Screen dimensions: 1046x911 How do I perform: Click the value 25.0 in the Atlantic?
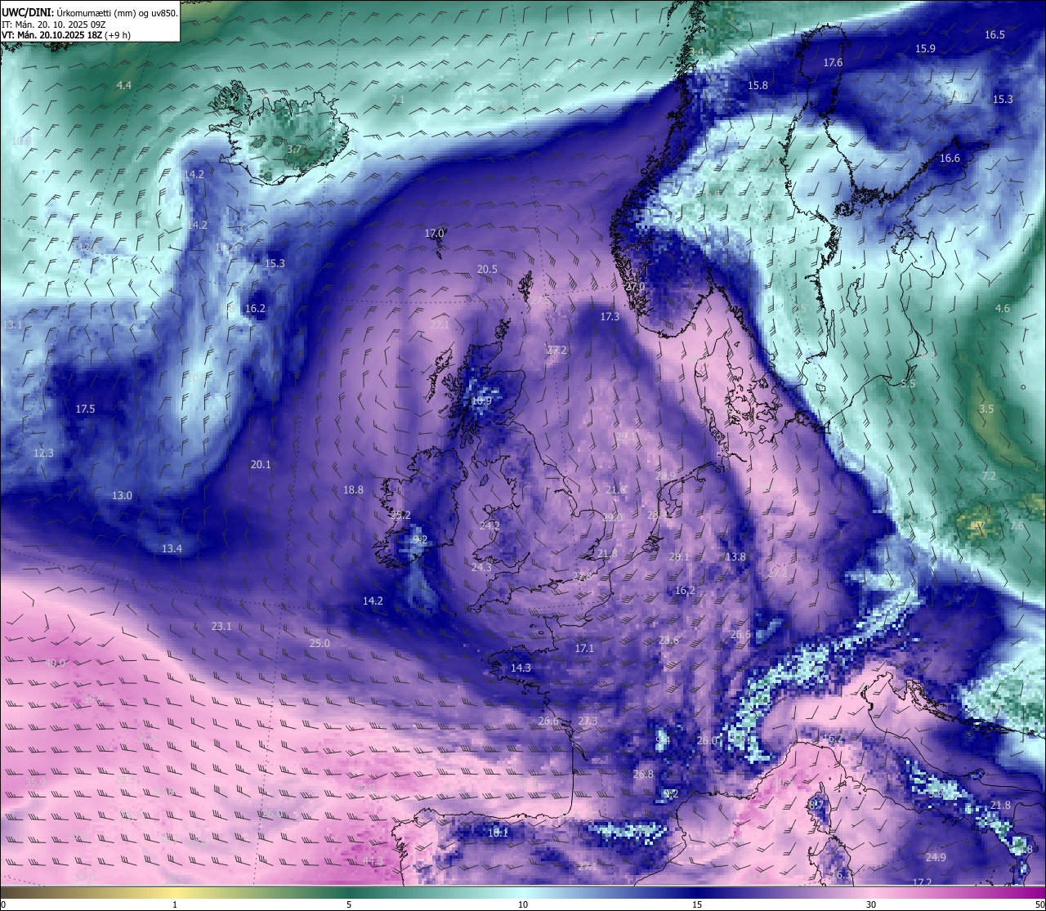tap(320, 643)
